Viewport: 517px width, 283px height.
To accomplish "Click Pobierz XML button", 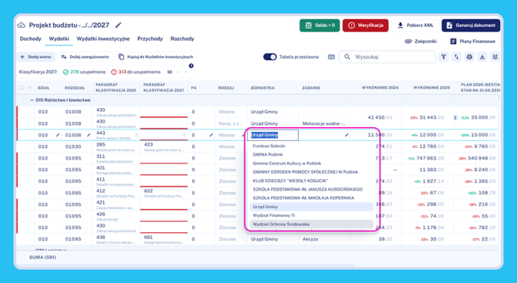I will [415, 25].
